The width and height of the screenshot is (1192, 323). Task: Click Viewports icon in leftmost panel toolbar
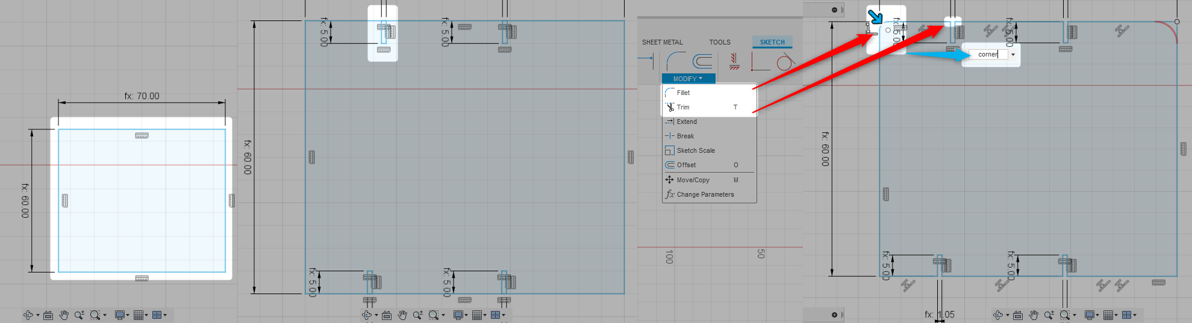pos(157,315)
